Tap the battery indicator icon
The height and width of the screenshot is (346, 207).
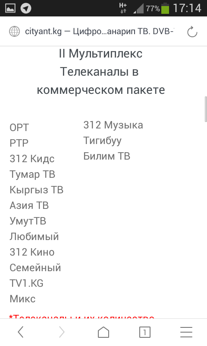point(165,8)
